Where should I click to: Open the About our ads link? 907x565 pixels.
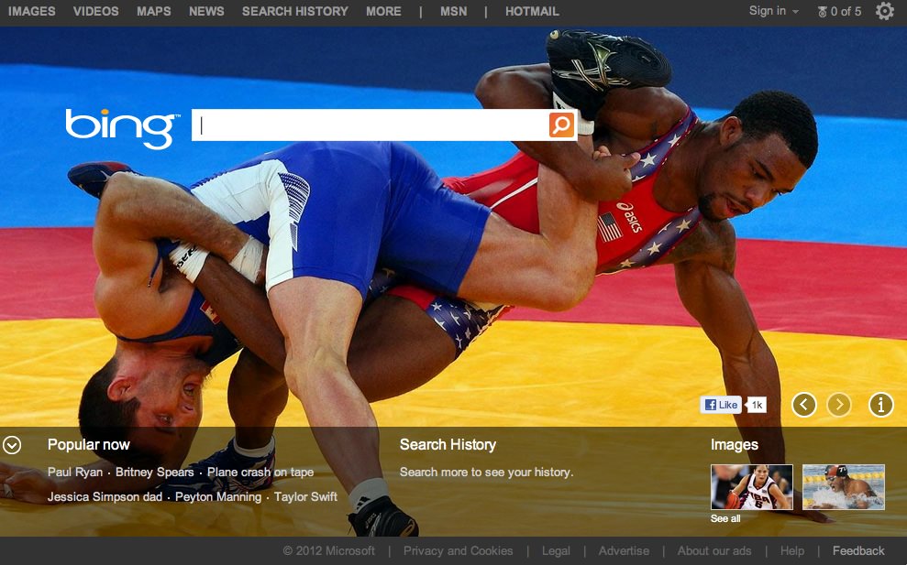(x=714, y=551)
